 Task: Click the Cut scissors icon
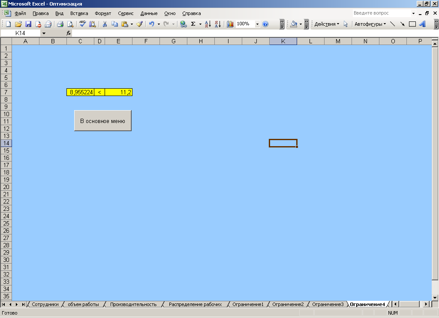pos(104,24)
